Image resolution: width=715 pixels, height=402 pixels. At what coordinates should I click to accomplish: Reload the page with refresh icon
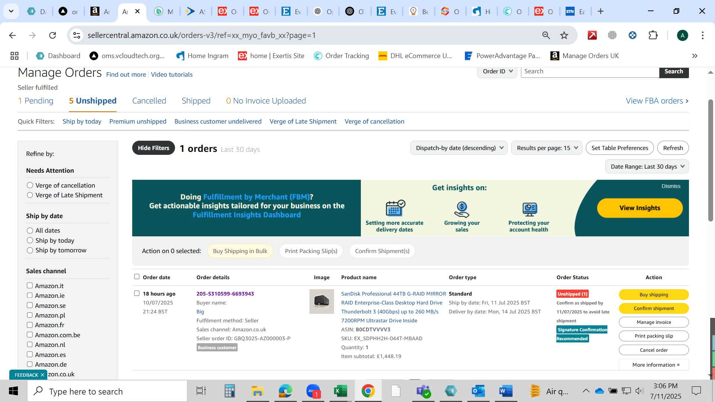[53, 35]
